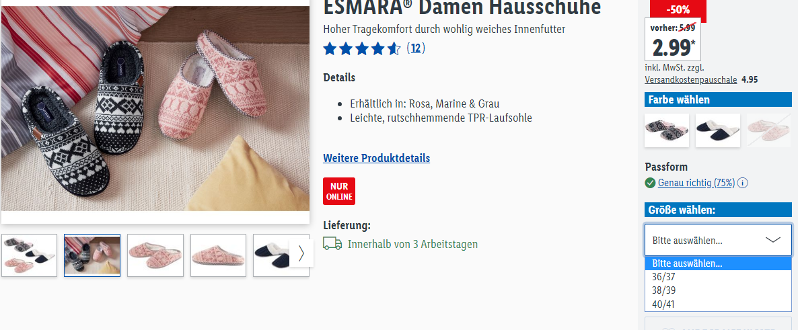This screenshot has width=798, height=330.
Task: Click the Passform info icon
Action: pos(743,183)
